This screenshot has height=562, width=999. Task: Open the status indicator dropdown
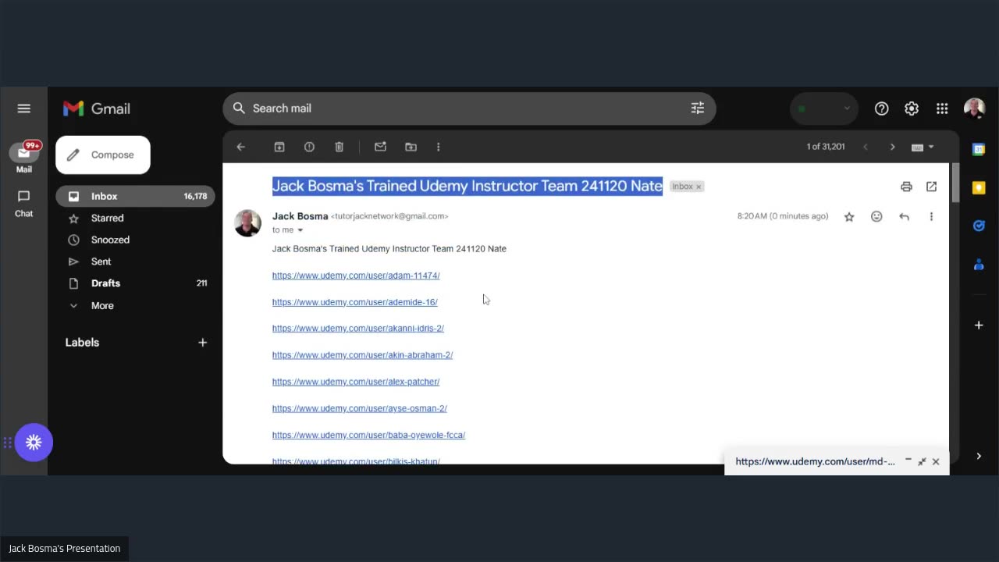[824, 108]
